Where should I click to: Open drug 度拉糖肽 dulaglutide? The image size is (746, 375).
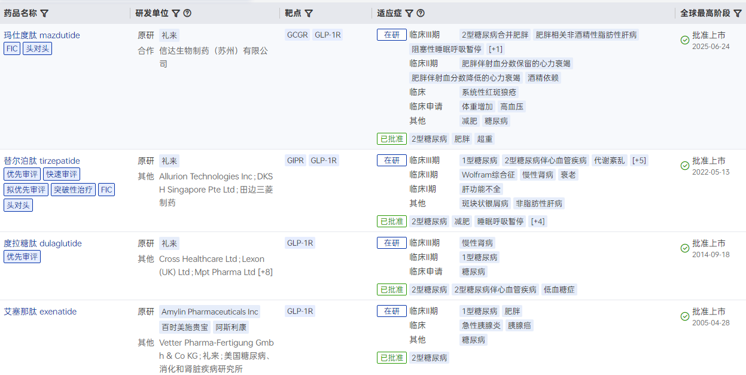[42, 243]
